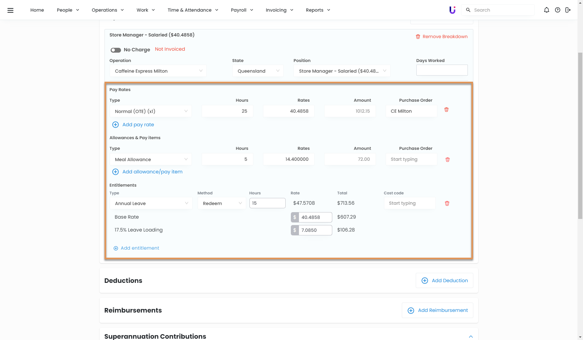The image size is (583, 340).
Task: Open the Redeem method dropdown
Action: [222, 203]
